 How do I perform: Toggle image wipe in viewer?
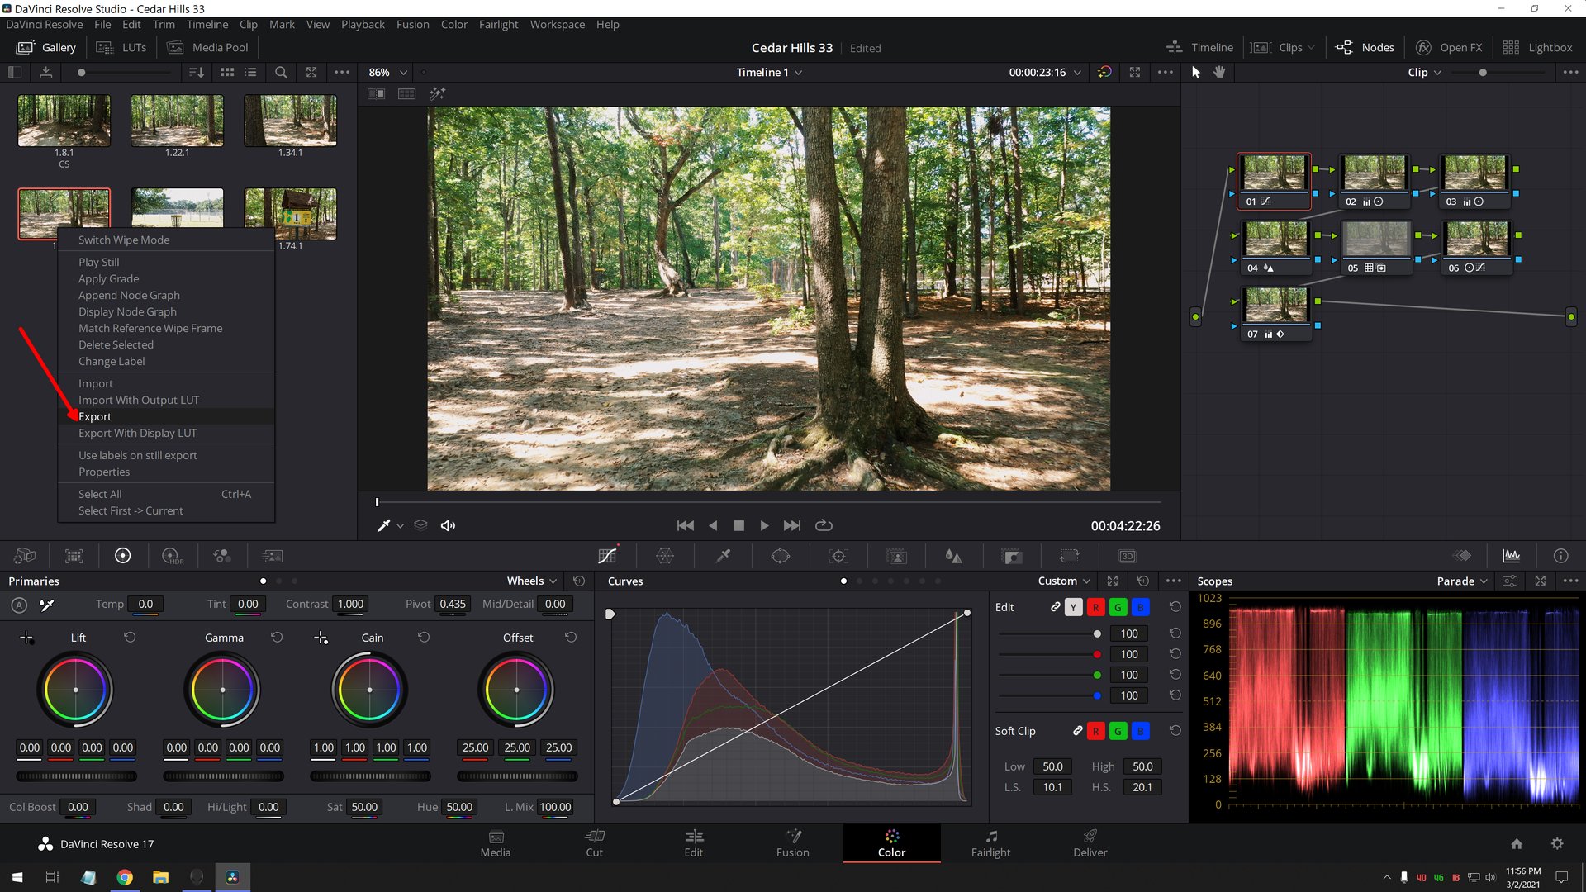(x=376, y=93)
